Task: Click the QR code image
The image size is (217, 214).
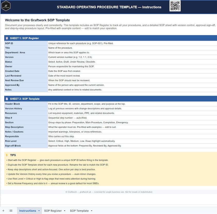Action: (x=175, y=6)
